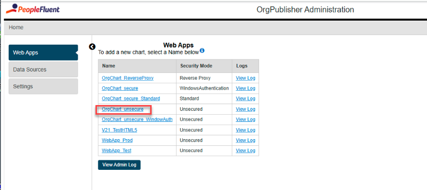View Log for OrgChart_ReverseProxy

click(245, 78)
